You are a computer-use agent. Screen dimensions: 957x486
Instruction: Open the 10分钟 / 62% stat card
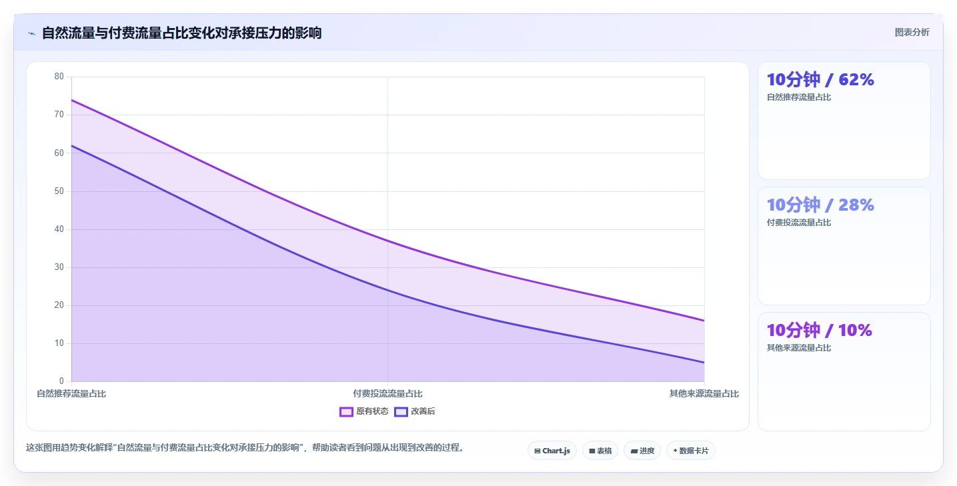click(x=844, y=121)
